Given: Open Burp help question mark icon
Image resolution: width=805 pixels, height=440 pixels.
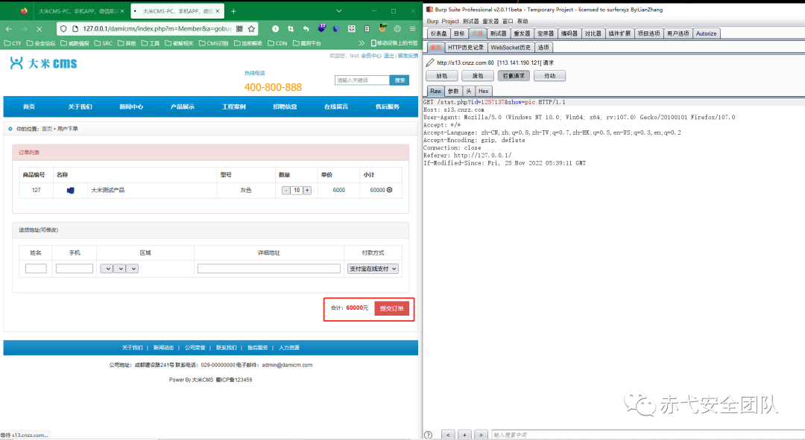Looking at the screenshot, I should [x=428, y=435].
